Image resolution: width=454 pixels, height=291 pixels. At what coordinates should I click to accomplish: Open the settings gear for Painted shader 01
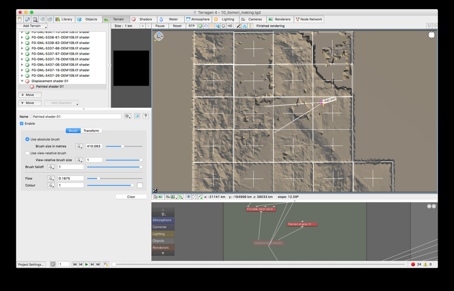click(x=128, y=116)
